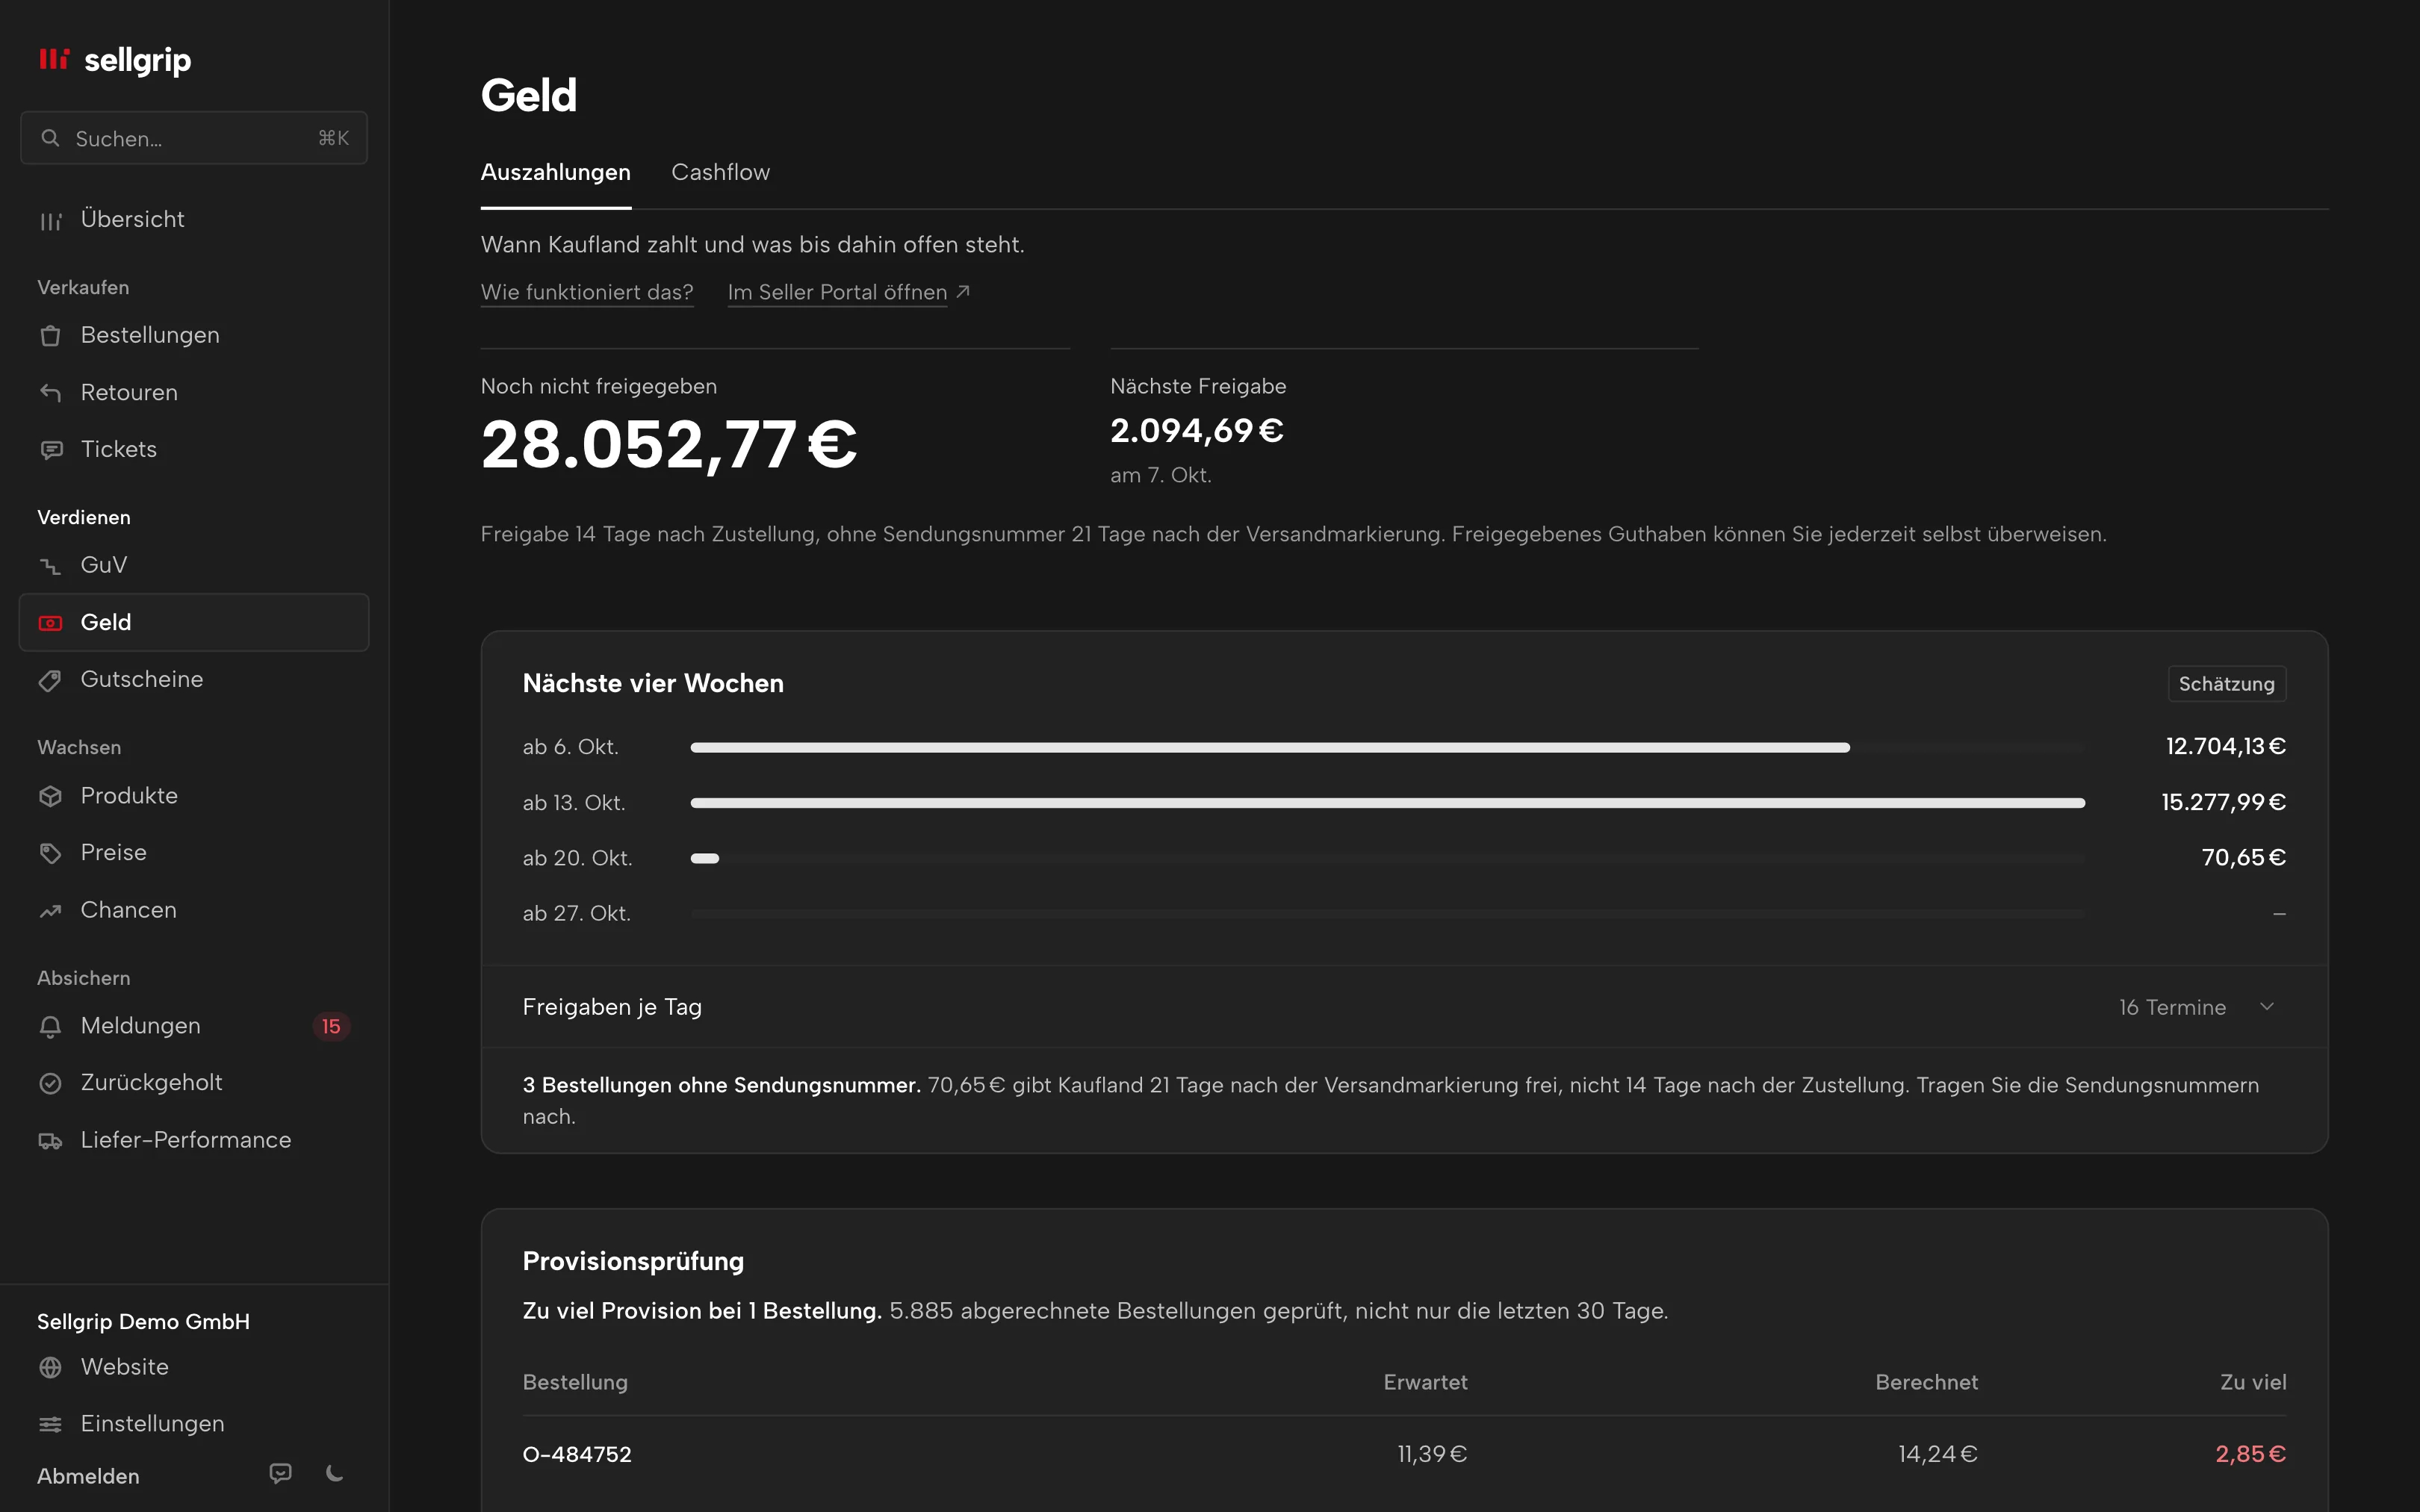The image size is (2420, 1512).
Task: Click the 28.052,77 € amount
Action: point(669,444)
